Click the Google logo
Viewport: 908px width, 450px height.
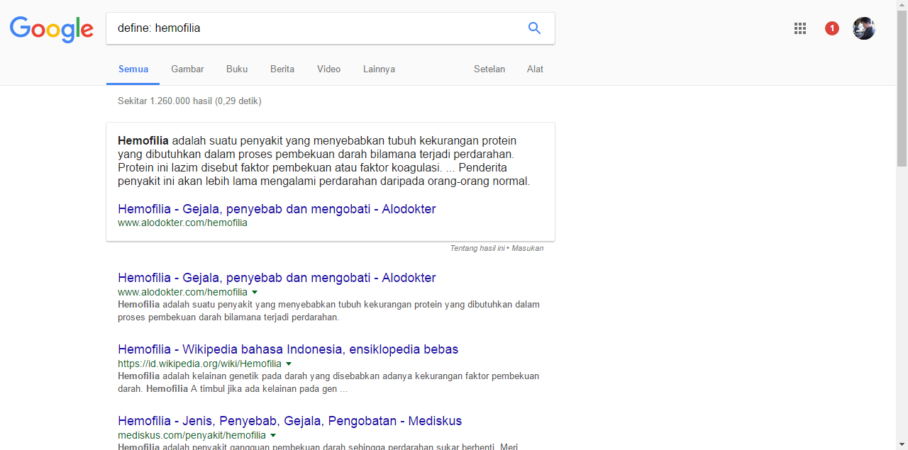click(51, 29)
